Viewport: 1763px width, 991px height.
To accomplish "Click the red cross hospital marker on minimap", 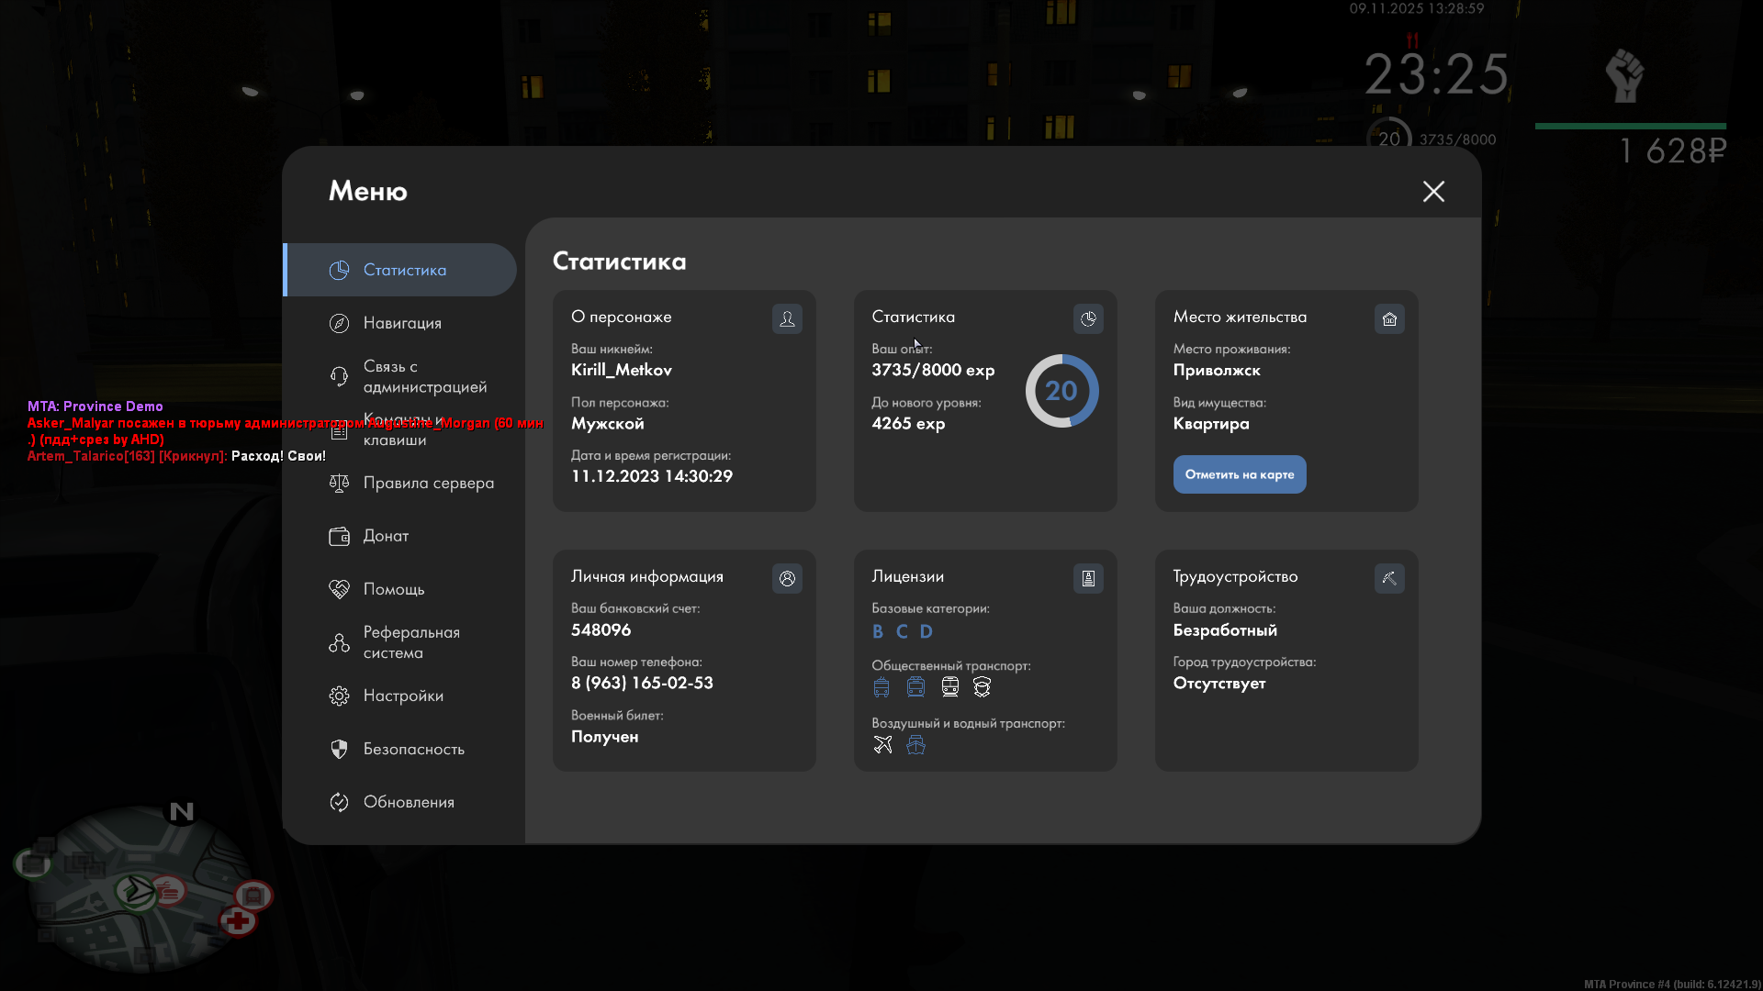I will coord(238,920).
